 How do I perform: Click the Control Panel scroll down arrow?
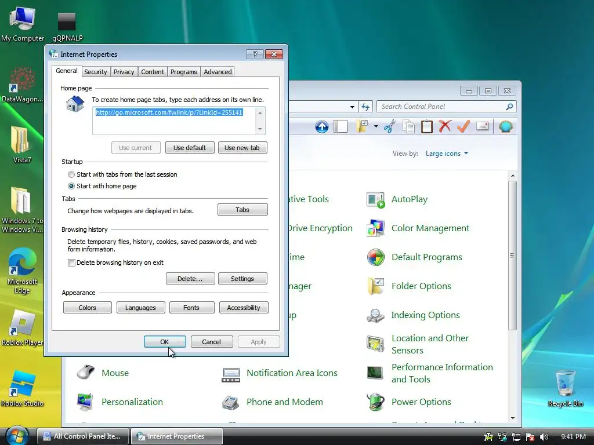tap(513, 418)
